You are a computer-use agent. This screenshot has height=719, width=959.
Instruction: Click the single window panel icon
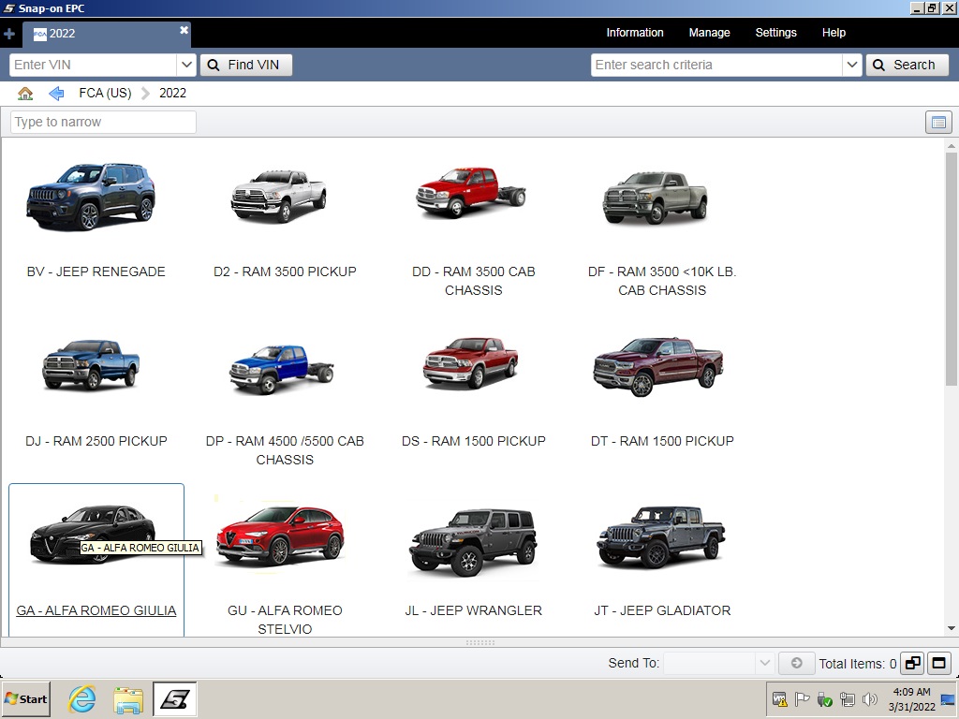pos(938,664)
